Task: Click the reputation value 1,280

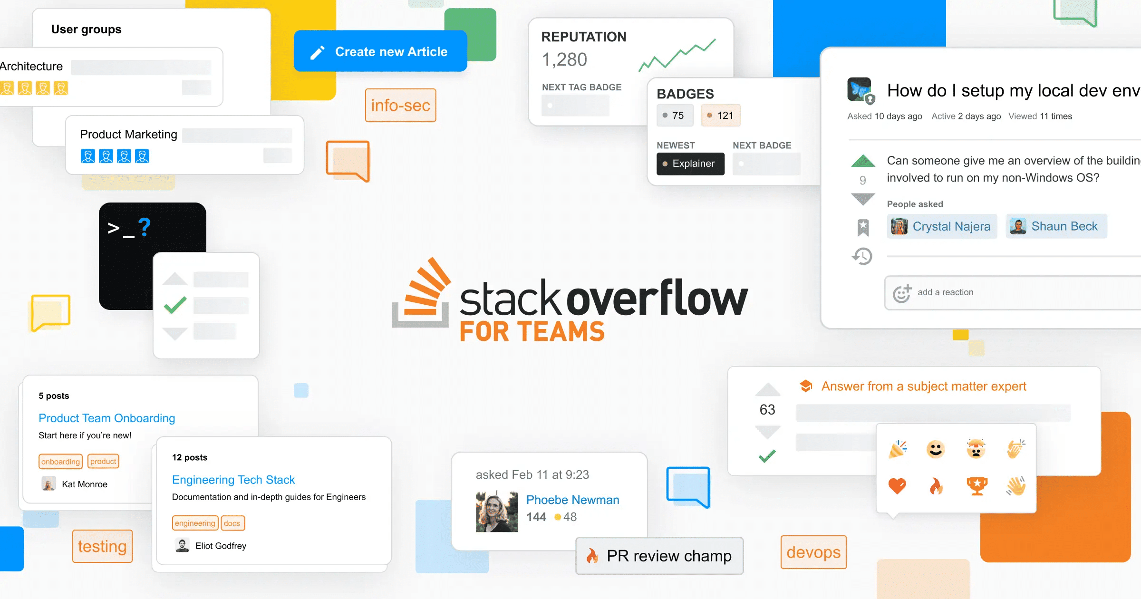Action: 564,59
